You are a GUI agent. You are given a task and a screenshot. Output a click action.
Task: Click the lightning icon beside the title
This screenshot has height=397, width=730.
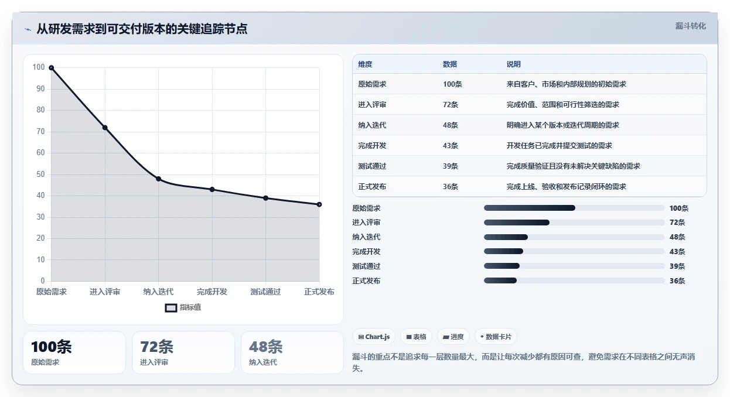(28, 29)
